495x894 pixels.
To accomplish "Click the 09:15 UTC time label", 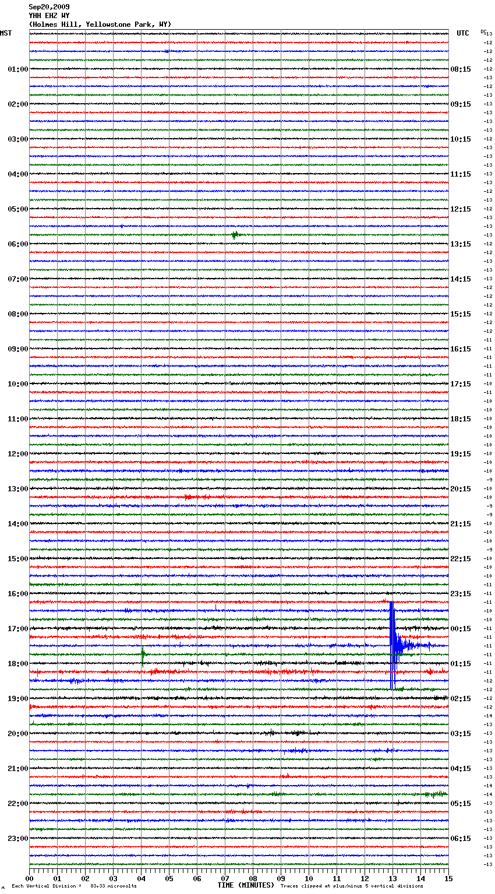I will (x=461, y=104).
